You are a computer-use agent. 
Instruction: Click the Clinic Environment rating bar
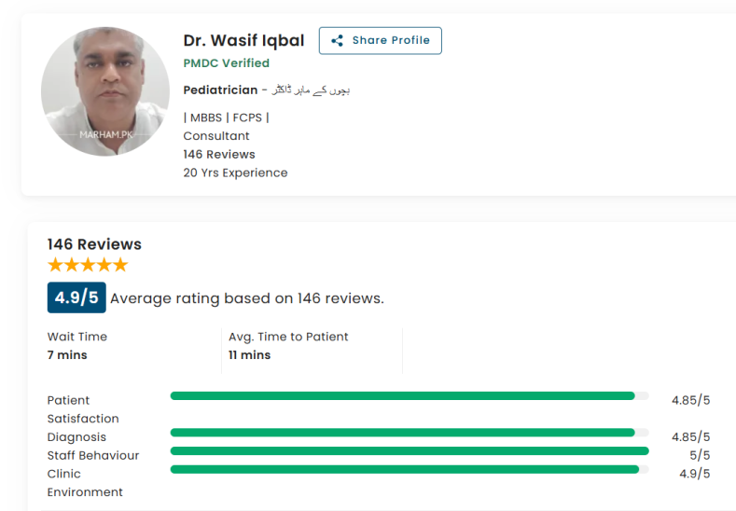pyautogui.click(x=409, y=469)
